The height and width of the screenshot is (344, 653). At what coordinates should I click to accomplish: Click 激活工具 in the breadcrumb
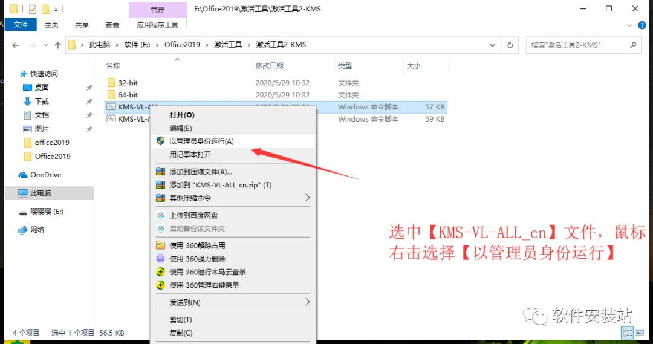(228, 45)
